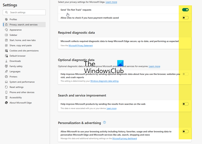Click the Downloads arrow icon
The width and height of the screenshot is (202, 144).
(6, 61)
